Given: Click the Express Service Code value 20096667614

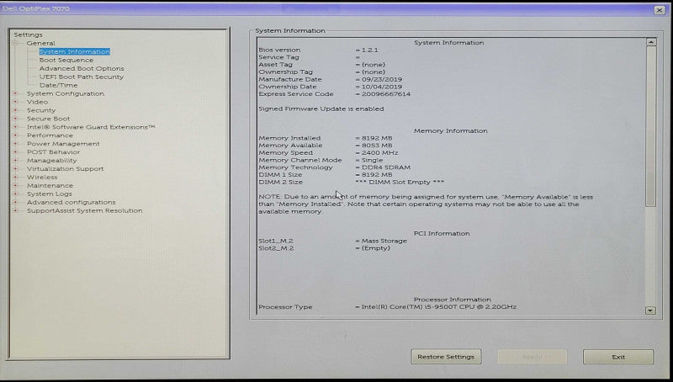Looking at the screenshot, I should point(386,94).
